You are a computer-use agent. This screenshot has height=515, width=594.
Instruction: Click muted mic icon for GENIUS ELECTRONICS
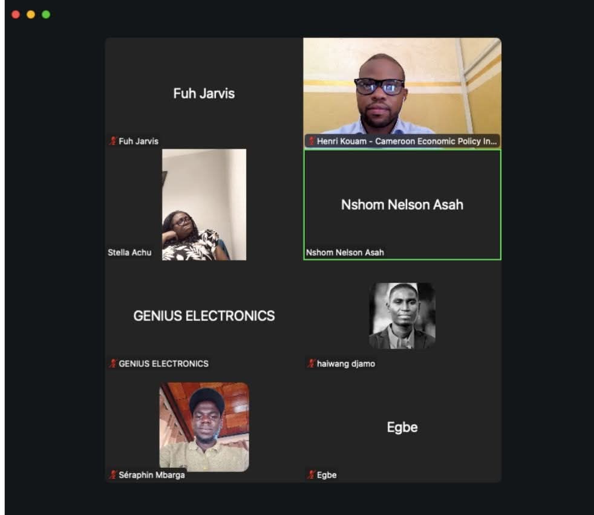[x=113, y=363]
